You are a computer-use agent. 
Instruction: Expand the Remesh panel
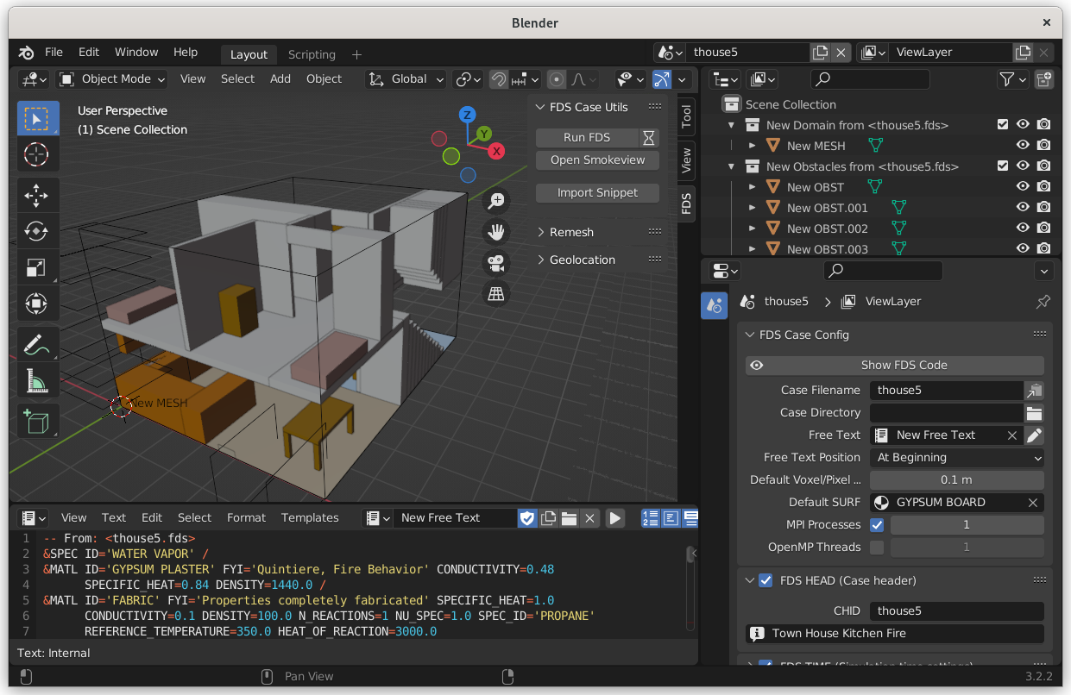[x=571, y=232]
